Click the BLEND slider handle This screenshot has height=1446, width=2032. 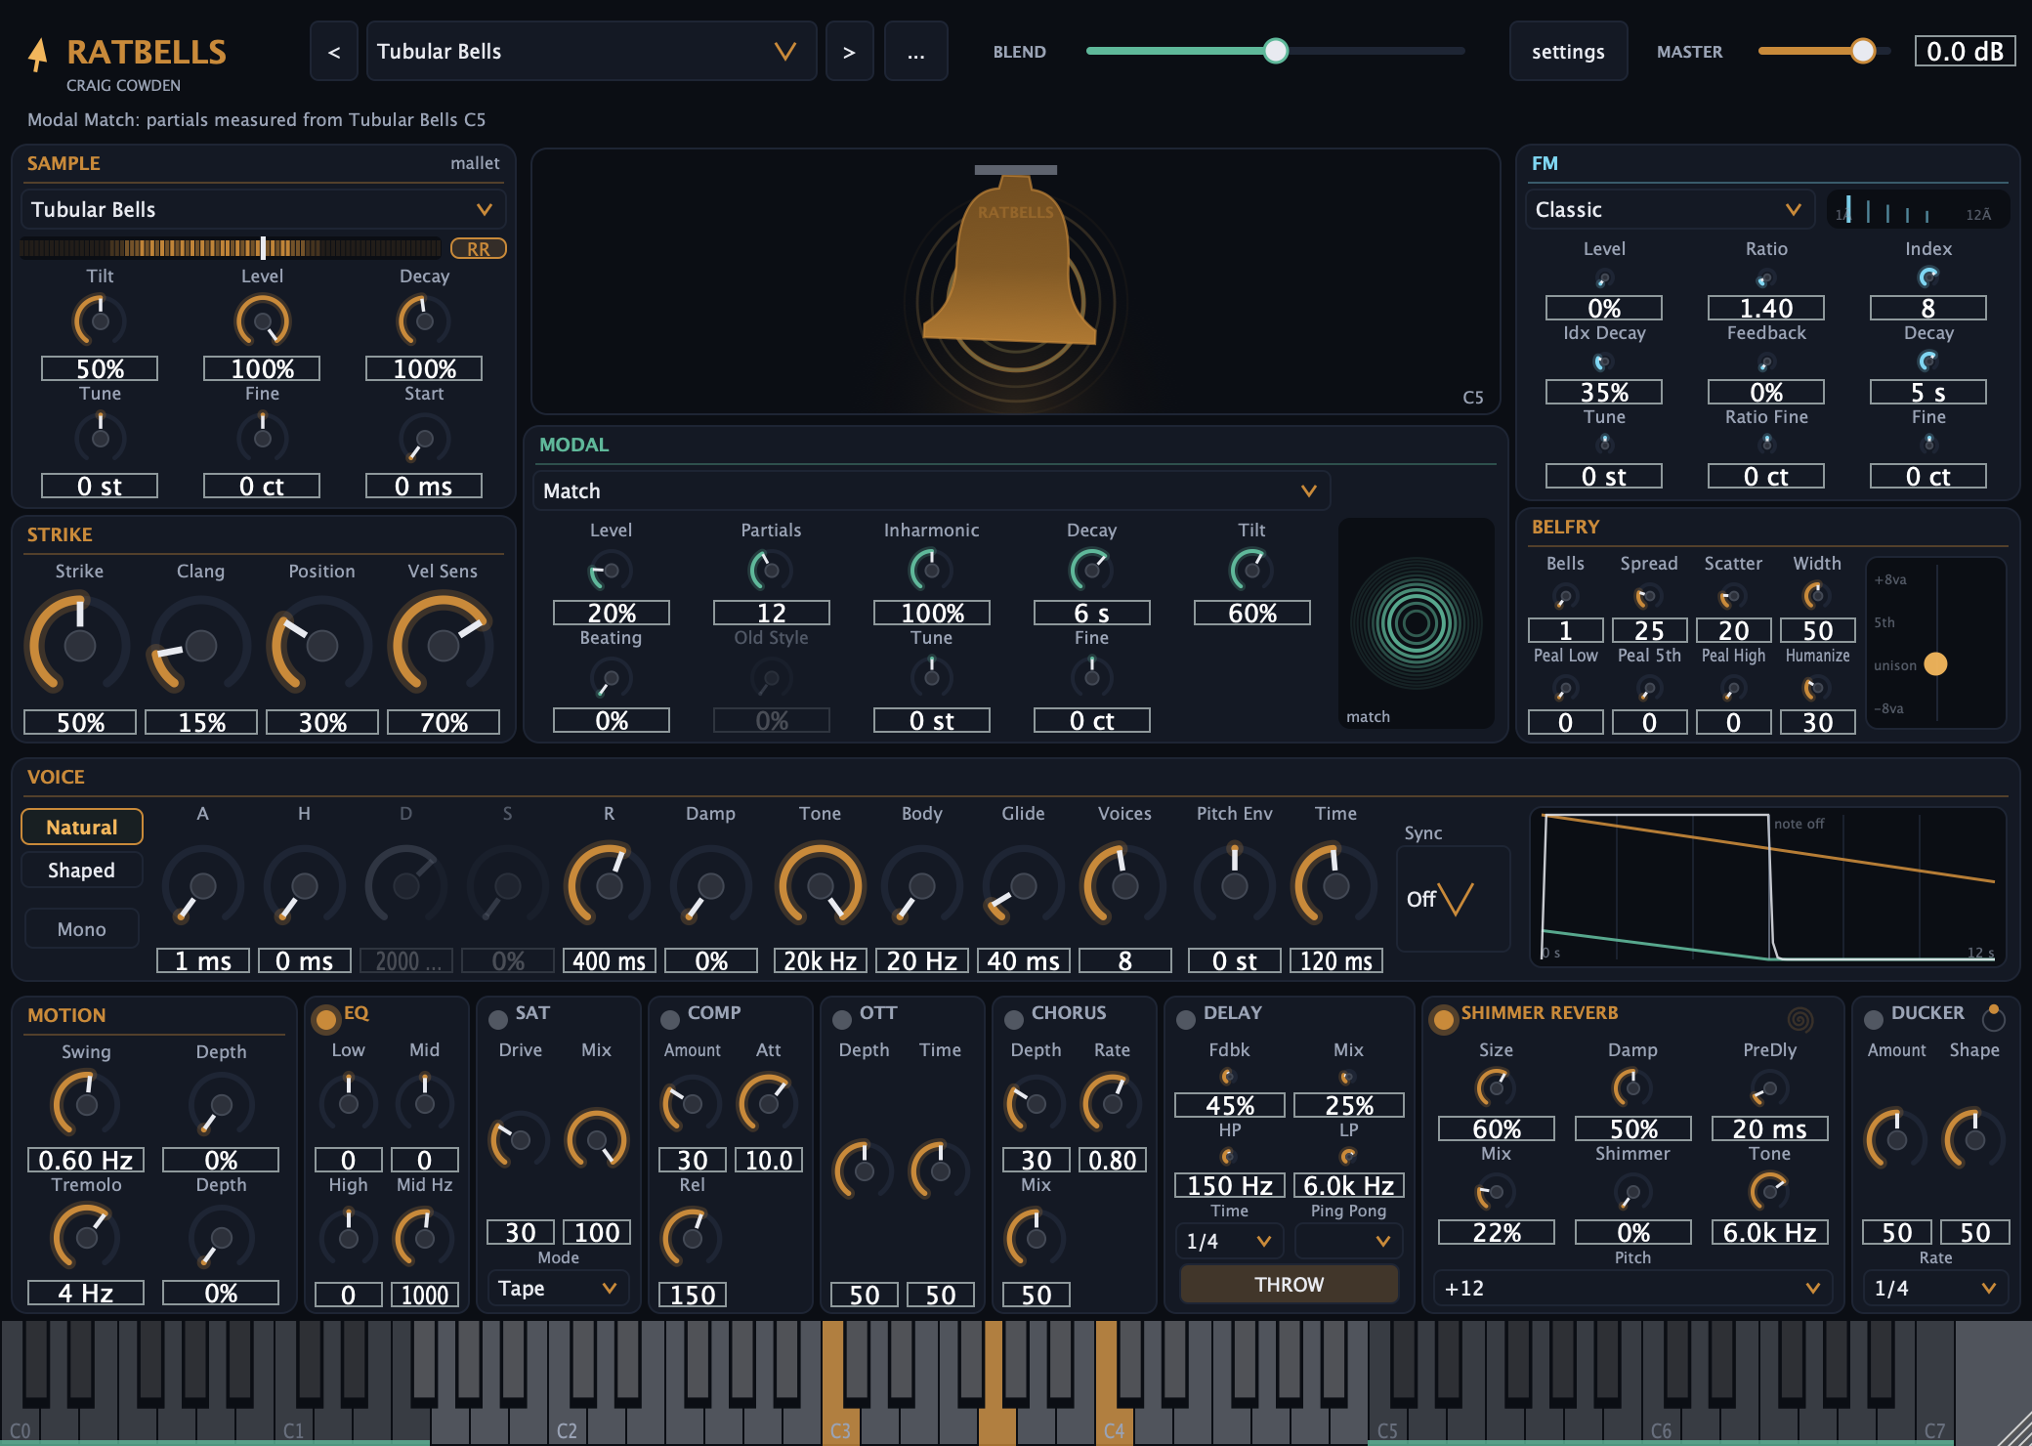click(x=1275, y=51)
